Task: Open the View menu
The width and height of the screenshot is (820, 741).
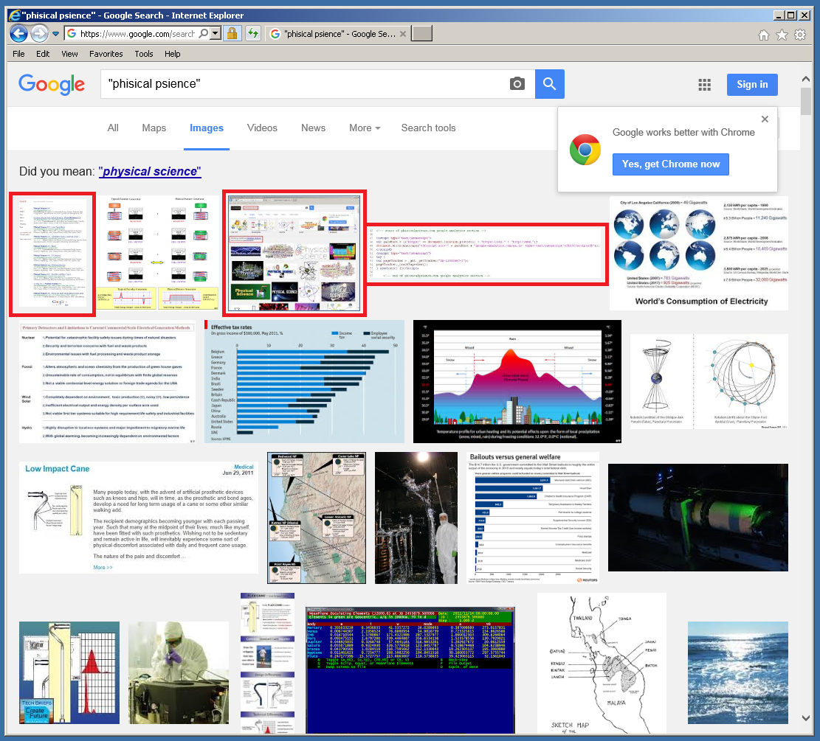Action: tap(69, 54)
